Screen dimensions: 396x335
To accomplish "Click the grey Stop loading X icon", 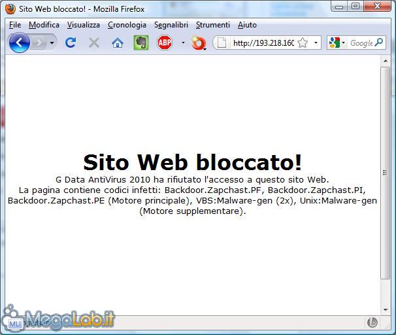I will (x=94, y=43).
